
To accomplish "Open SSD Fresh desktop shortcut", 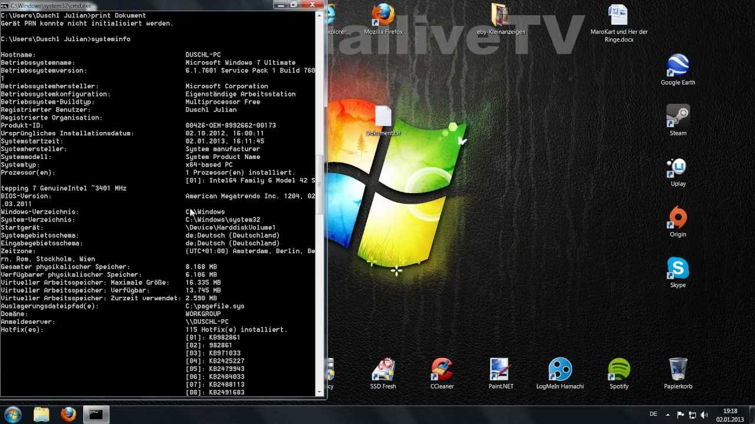I will tap(383, 373).
